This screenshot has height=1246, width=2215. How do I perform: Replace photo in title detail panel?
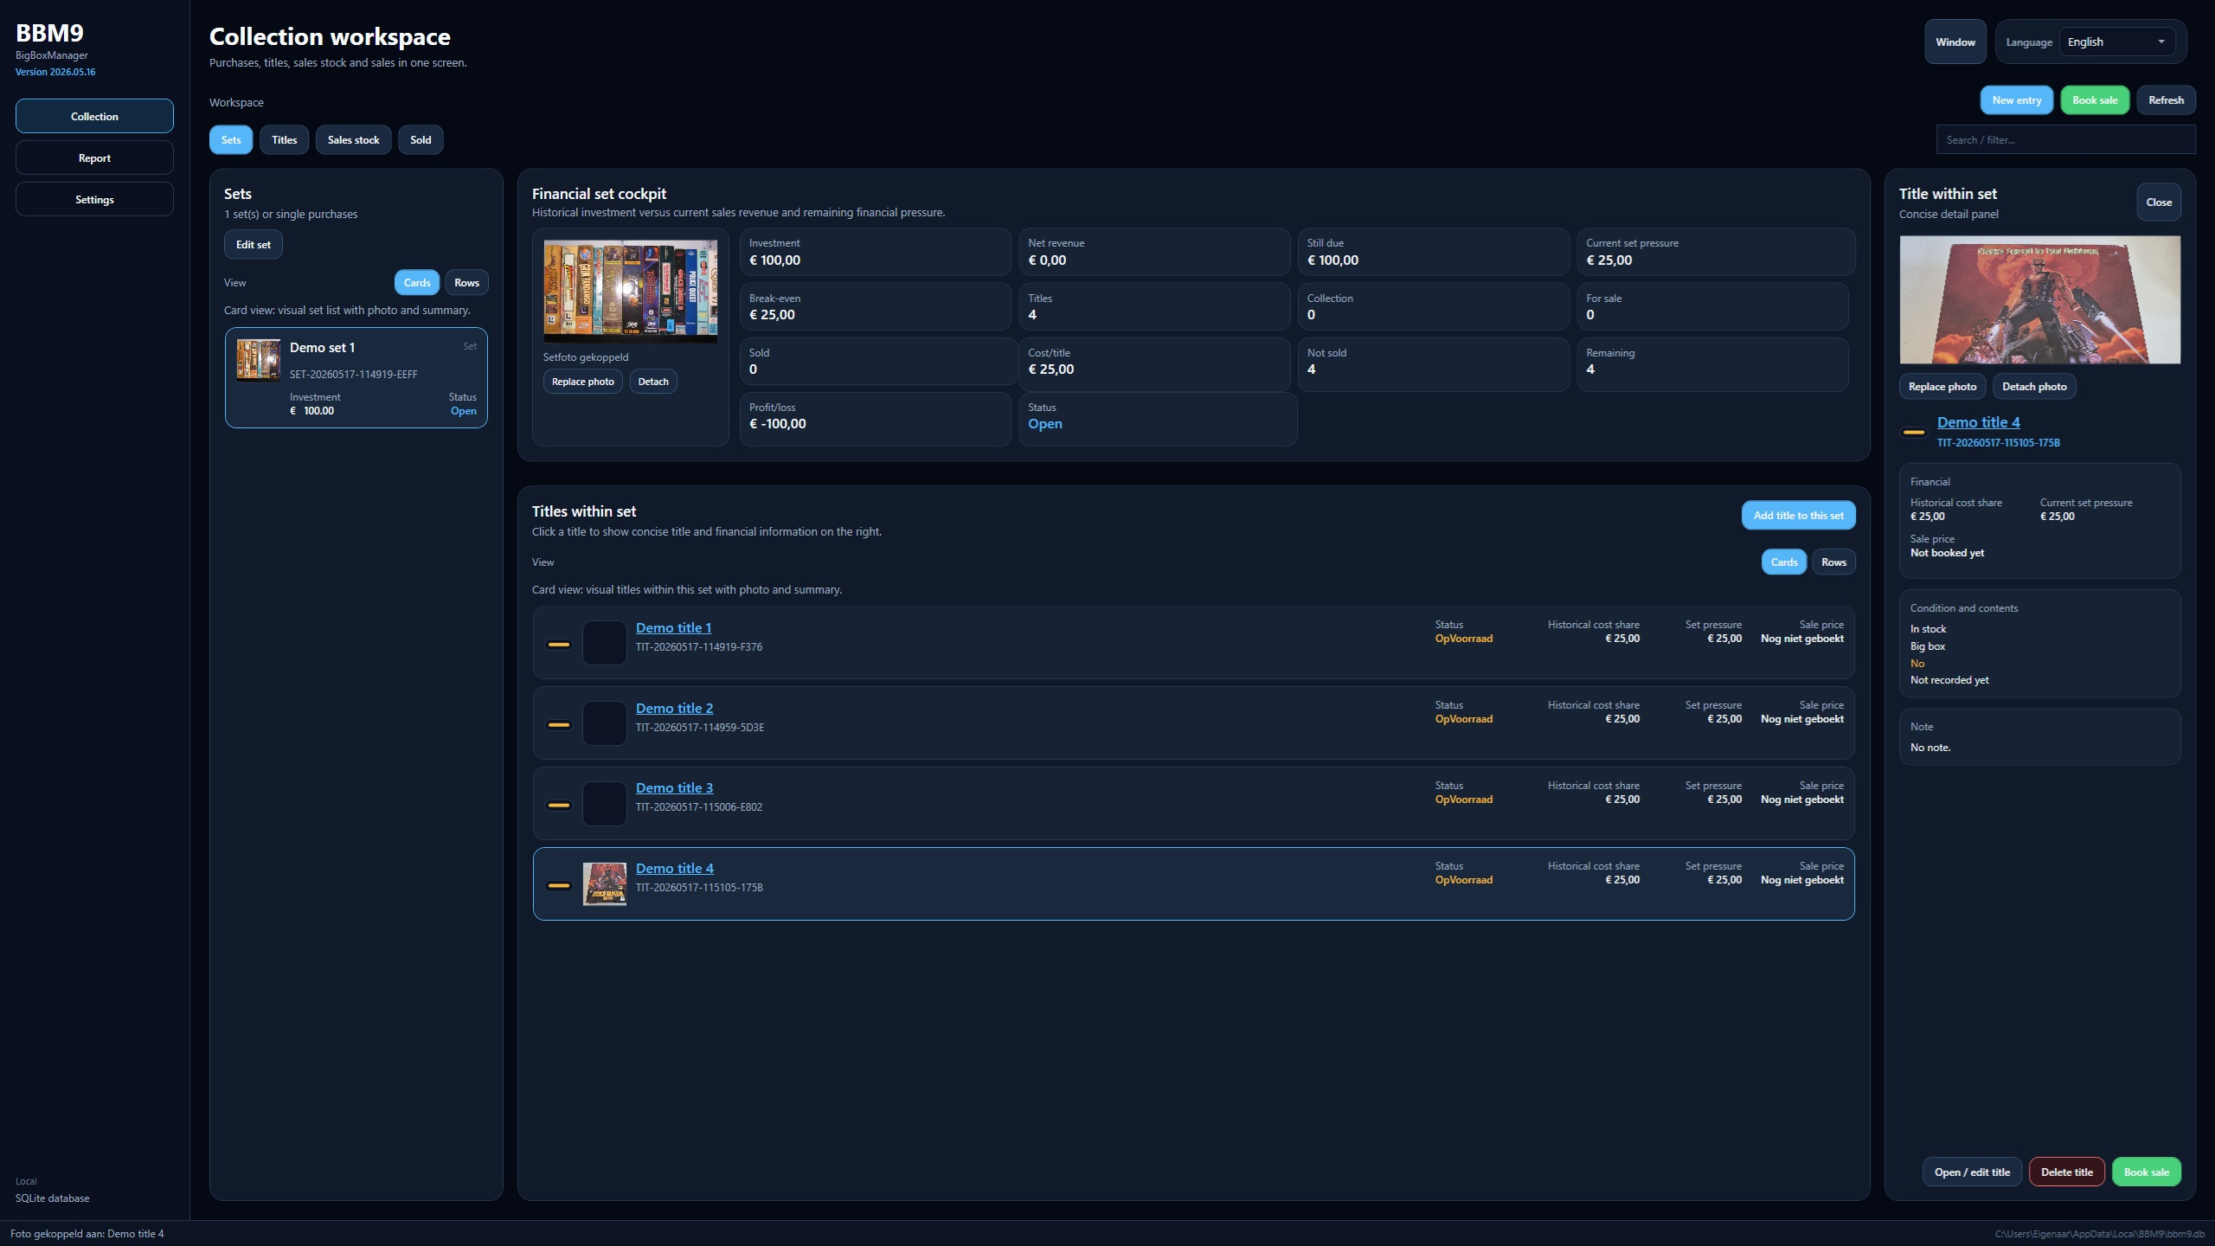point(1942,387)
